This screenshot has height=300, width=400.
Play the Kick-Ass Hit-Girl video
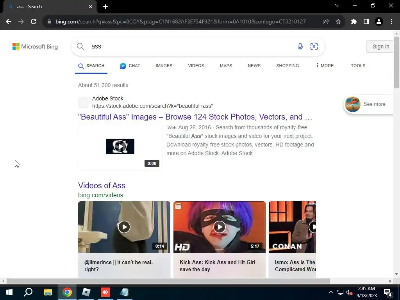pyautogui.click(x=220, y=227)
